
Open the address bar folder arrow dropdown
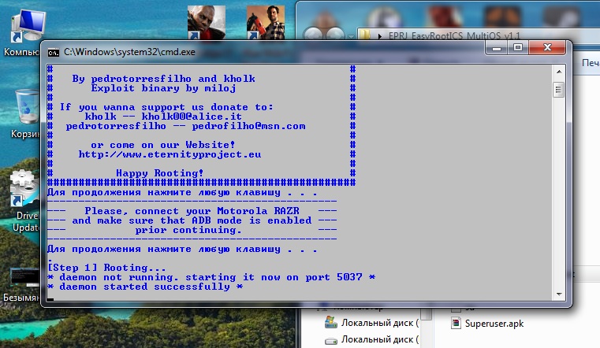click(379, 36)
